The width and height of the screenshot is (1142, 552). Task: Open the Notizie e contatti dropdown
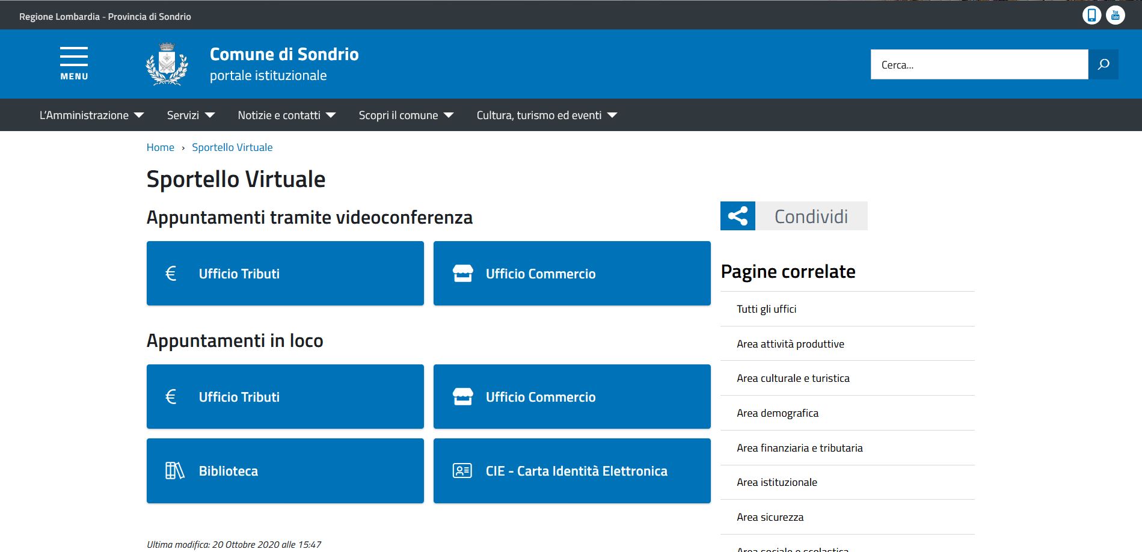tap(286, 115)
